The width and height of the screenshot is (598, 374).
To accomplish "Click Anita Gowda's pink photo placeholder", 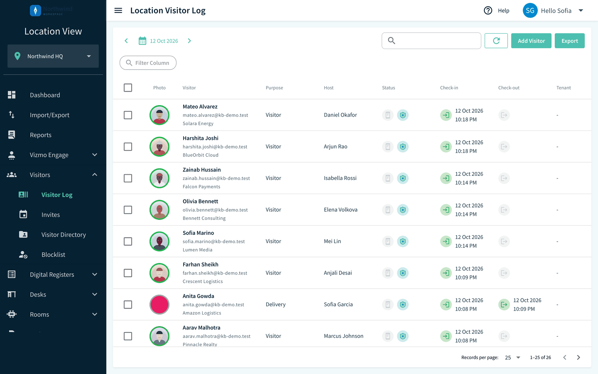I will (160, 304).
